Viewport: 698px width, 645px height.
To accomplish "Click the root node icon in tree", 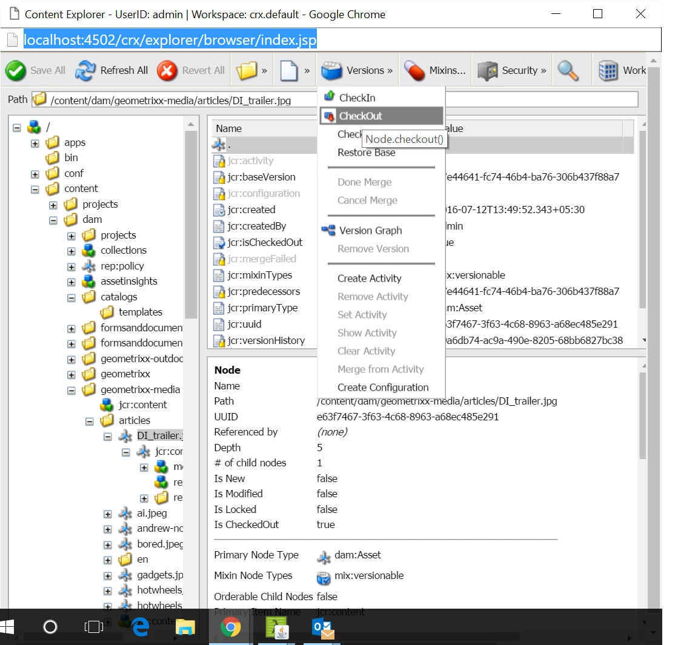I will tap(34, 127).
